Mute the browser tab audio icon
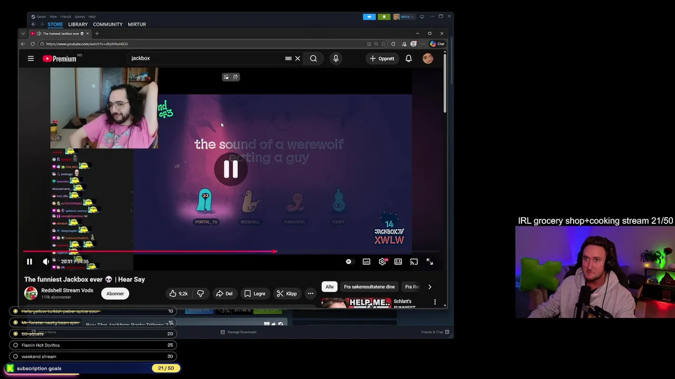The width and height of the screenshot is (675, 379). 38,34
